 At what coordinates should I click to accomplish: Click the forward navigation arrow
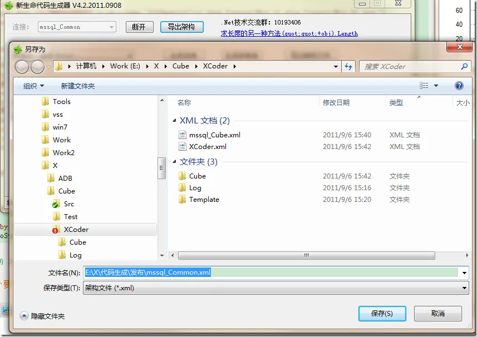coord(37,67)
